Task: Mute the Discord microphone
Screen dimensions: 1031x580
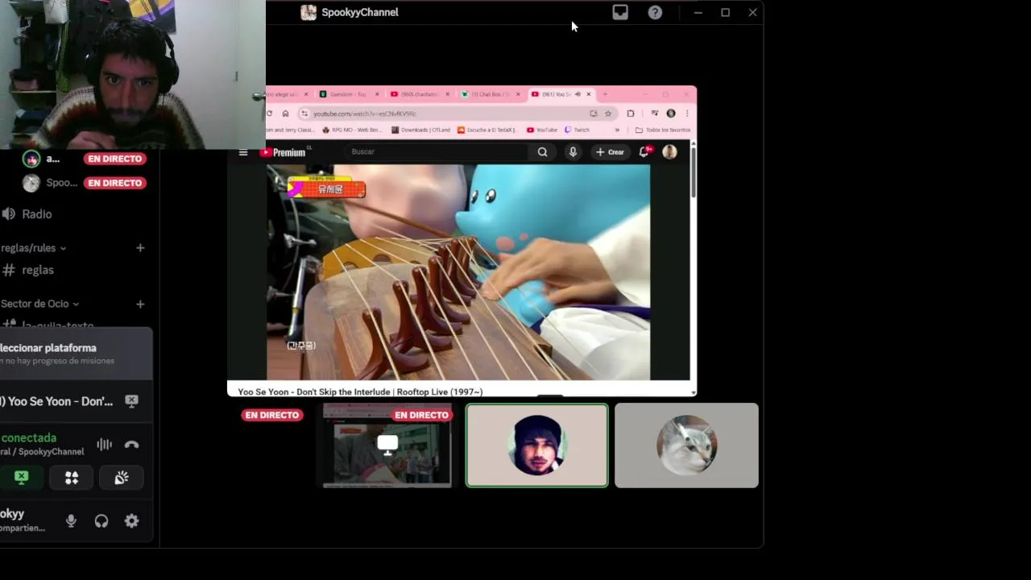Action: 71,521
